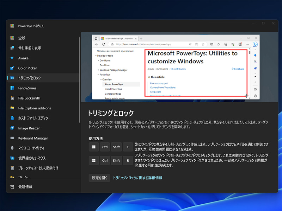Open 境界線のないマウス entry
Viewport: 282px width, 211px height.
coord(43,158)
